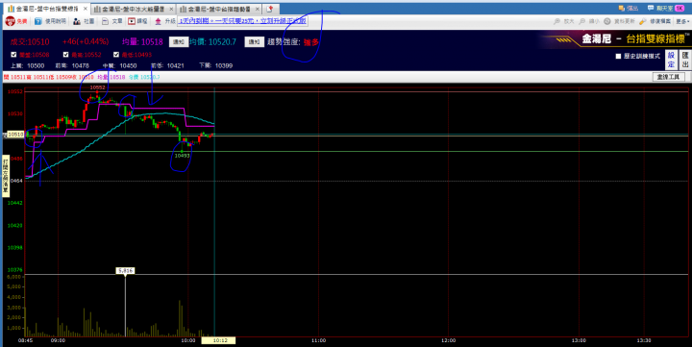This screenshot has width=692, height=347.
Task: Open the 畫線工具 drawing tools button
Action: tap(668, 77)
